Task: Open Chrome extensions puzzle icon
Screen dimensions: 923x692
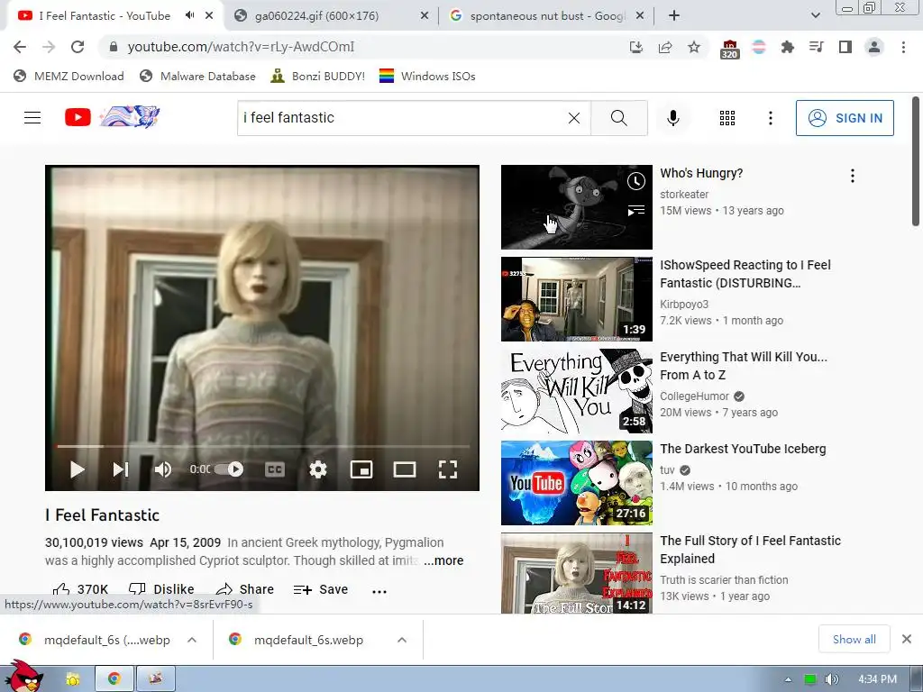Action: pyautogui.click(x=787, y=47)
